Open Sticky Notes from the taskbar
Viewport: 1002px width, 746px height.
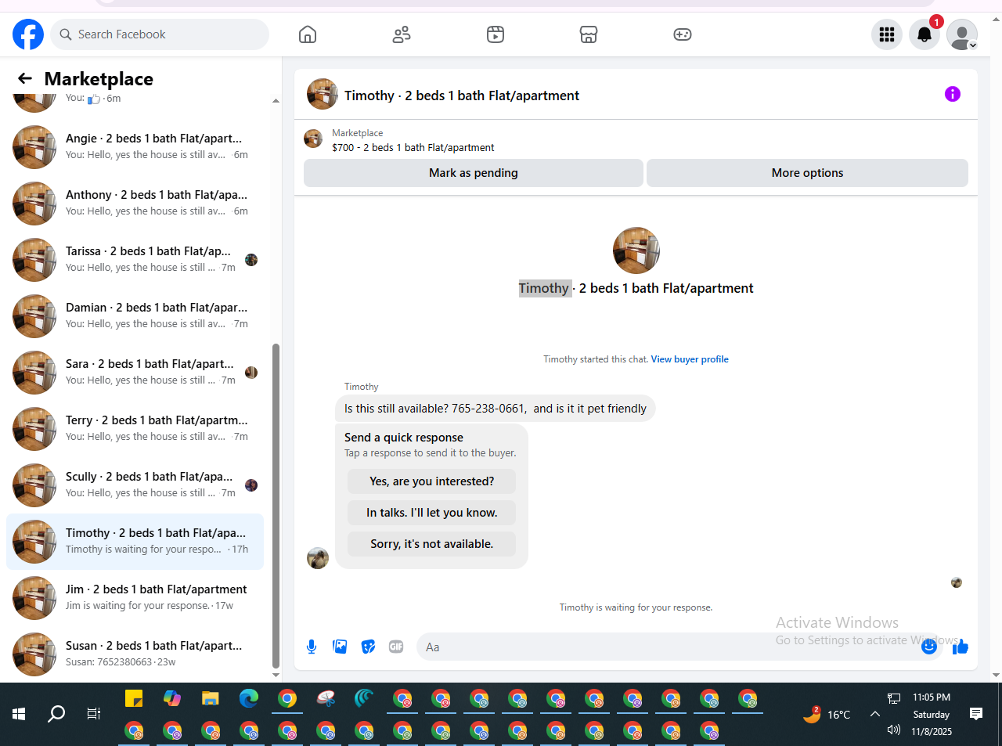click(x=134, y=698)
